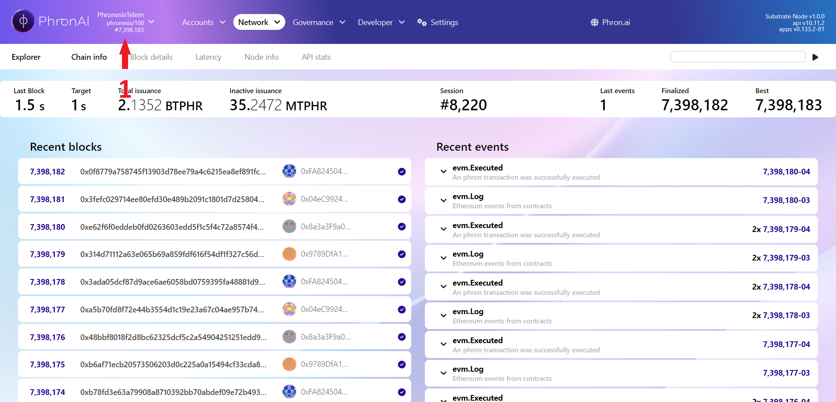
Task: Expand the evm.Log event 7,398,179-03
Action: coord(443,258)
